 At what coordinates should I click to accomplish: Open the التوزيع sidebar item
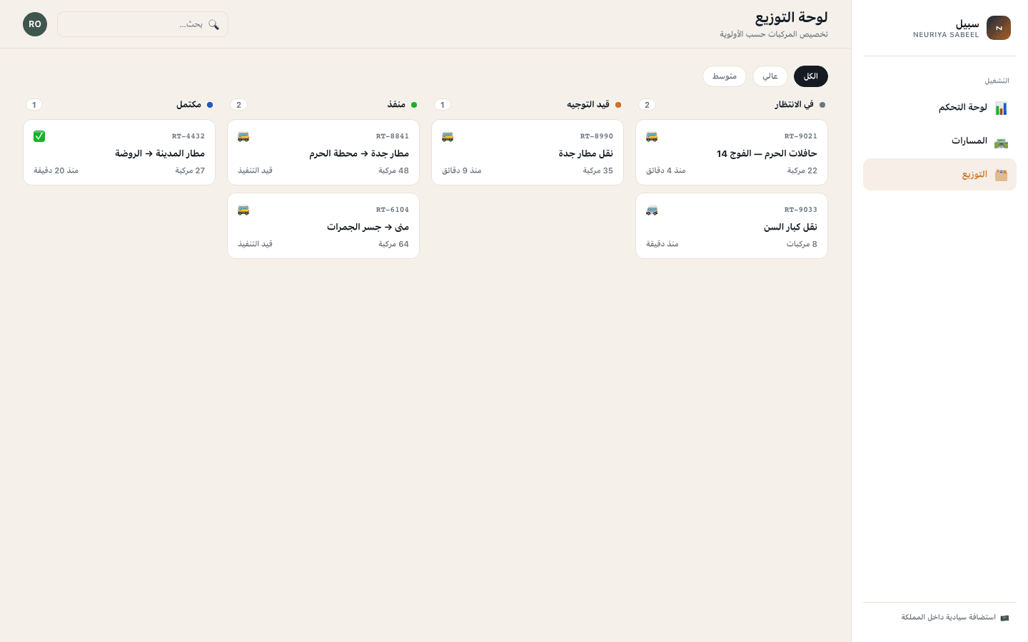pyautogui.click(x=939, y=175)
